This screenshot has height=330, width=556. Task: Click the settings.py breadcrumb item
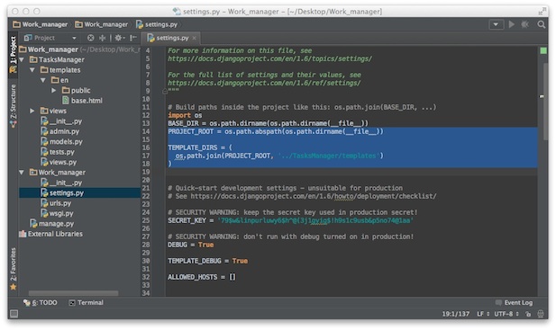(x=157, y=24)
